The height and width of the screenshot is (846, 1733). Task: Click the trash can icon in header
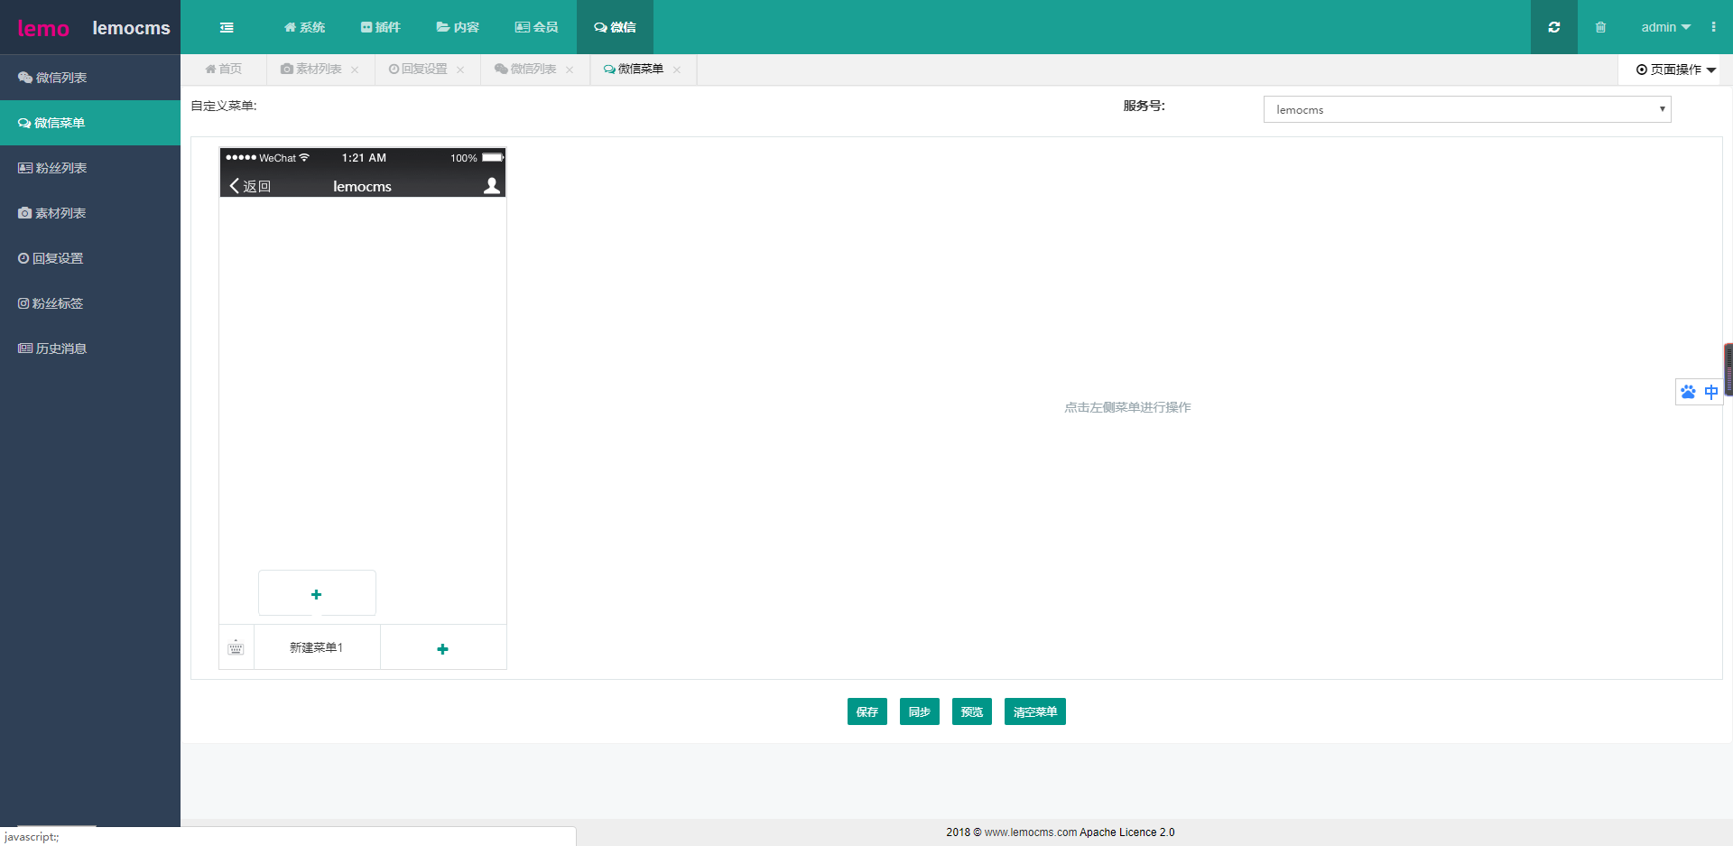coord(1600,27)
